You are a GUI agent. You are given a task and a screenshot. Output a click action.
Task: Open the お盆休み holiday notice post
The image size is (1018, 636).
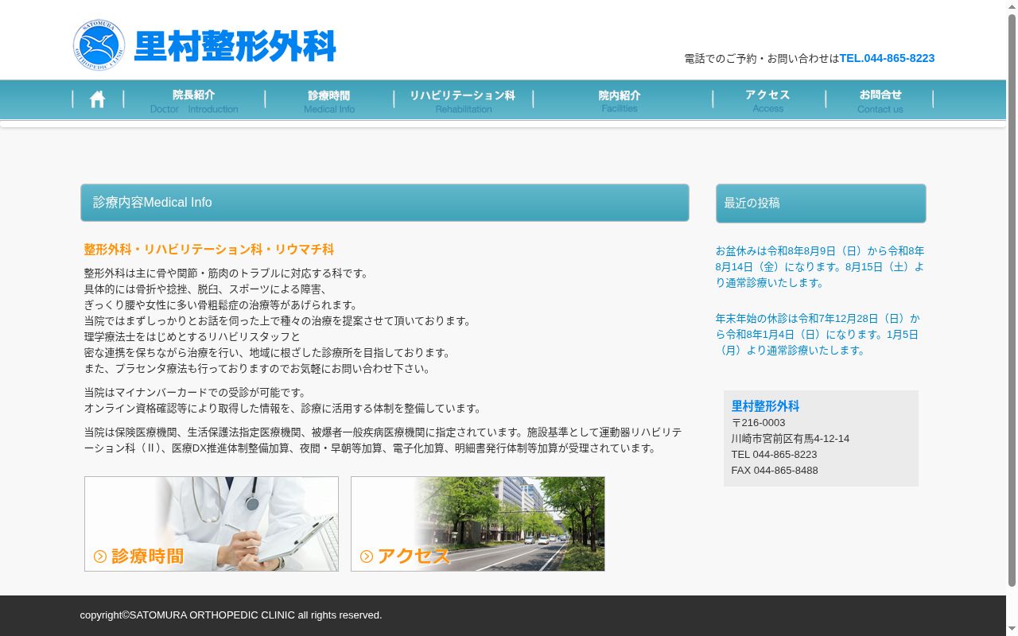[x=819, y=267]
